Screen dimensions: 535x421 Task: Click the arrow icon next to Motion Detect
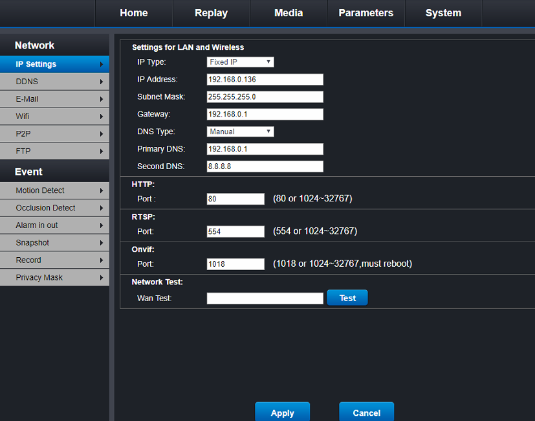point(102,191)
